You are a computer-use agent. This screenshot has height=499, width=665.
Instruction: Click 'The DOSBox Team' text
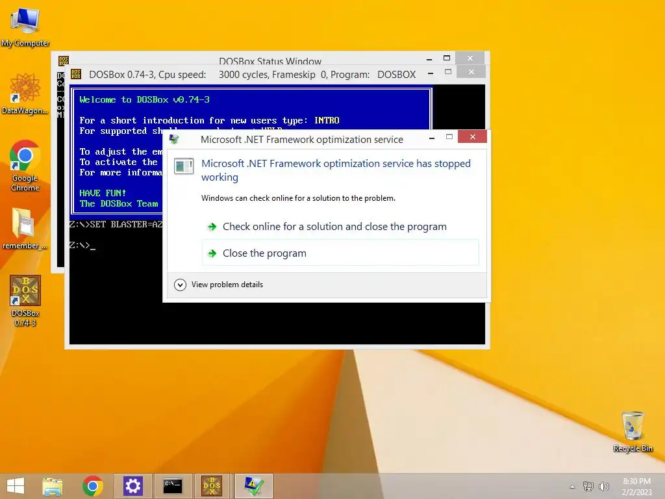tap(119, 203)
